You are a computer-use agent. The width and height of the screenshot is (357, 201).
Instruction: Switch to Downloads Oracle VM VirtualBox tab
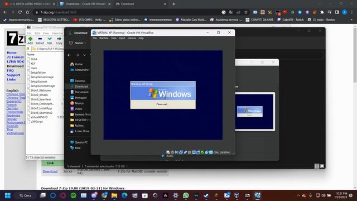click(85, 4)
